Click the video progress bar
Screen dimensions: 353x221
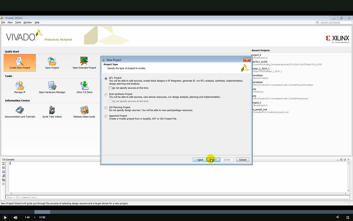pyautogui.click(x=176, y=212)
